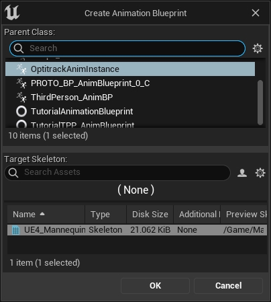Click the OptitrackAnimInstance running figure icon

click(21, 69)
